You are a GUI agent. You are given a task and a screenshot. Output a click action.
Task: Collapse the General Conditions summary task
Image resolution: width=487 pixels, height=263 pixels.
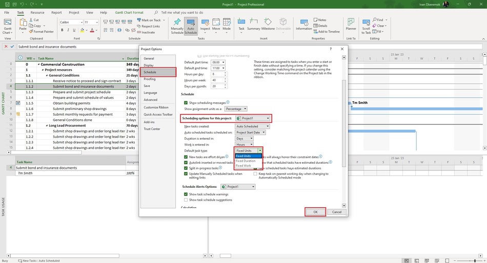point(47,75)
